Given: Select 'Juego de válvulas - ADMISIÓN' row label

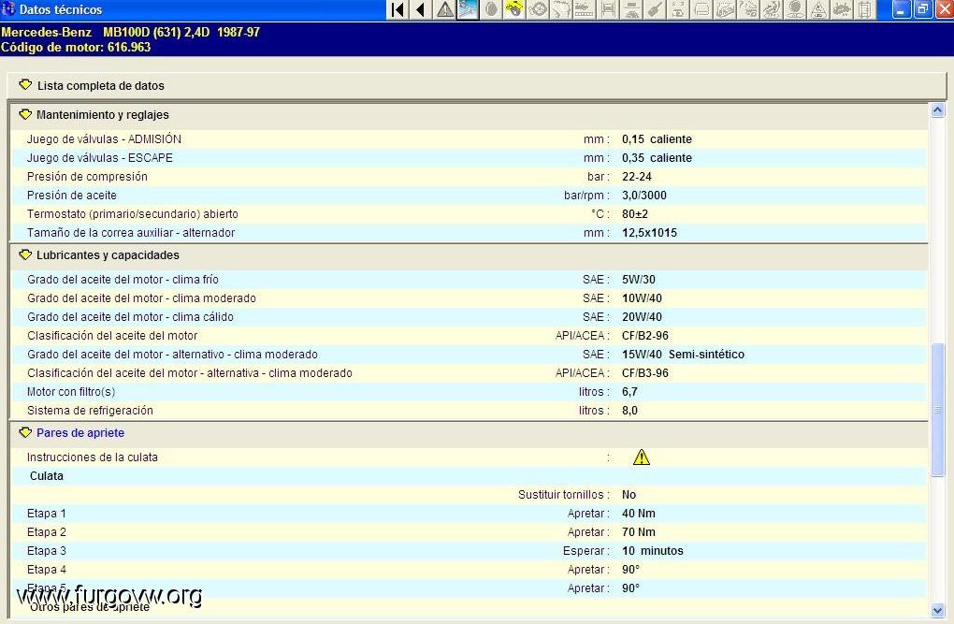Looking at the screenshot, I should 104,138.
